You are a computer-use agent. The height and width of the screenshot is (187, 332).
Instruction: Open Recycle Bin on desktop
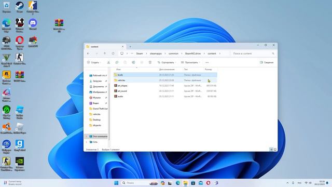[x=6, y=7]
